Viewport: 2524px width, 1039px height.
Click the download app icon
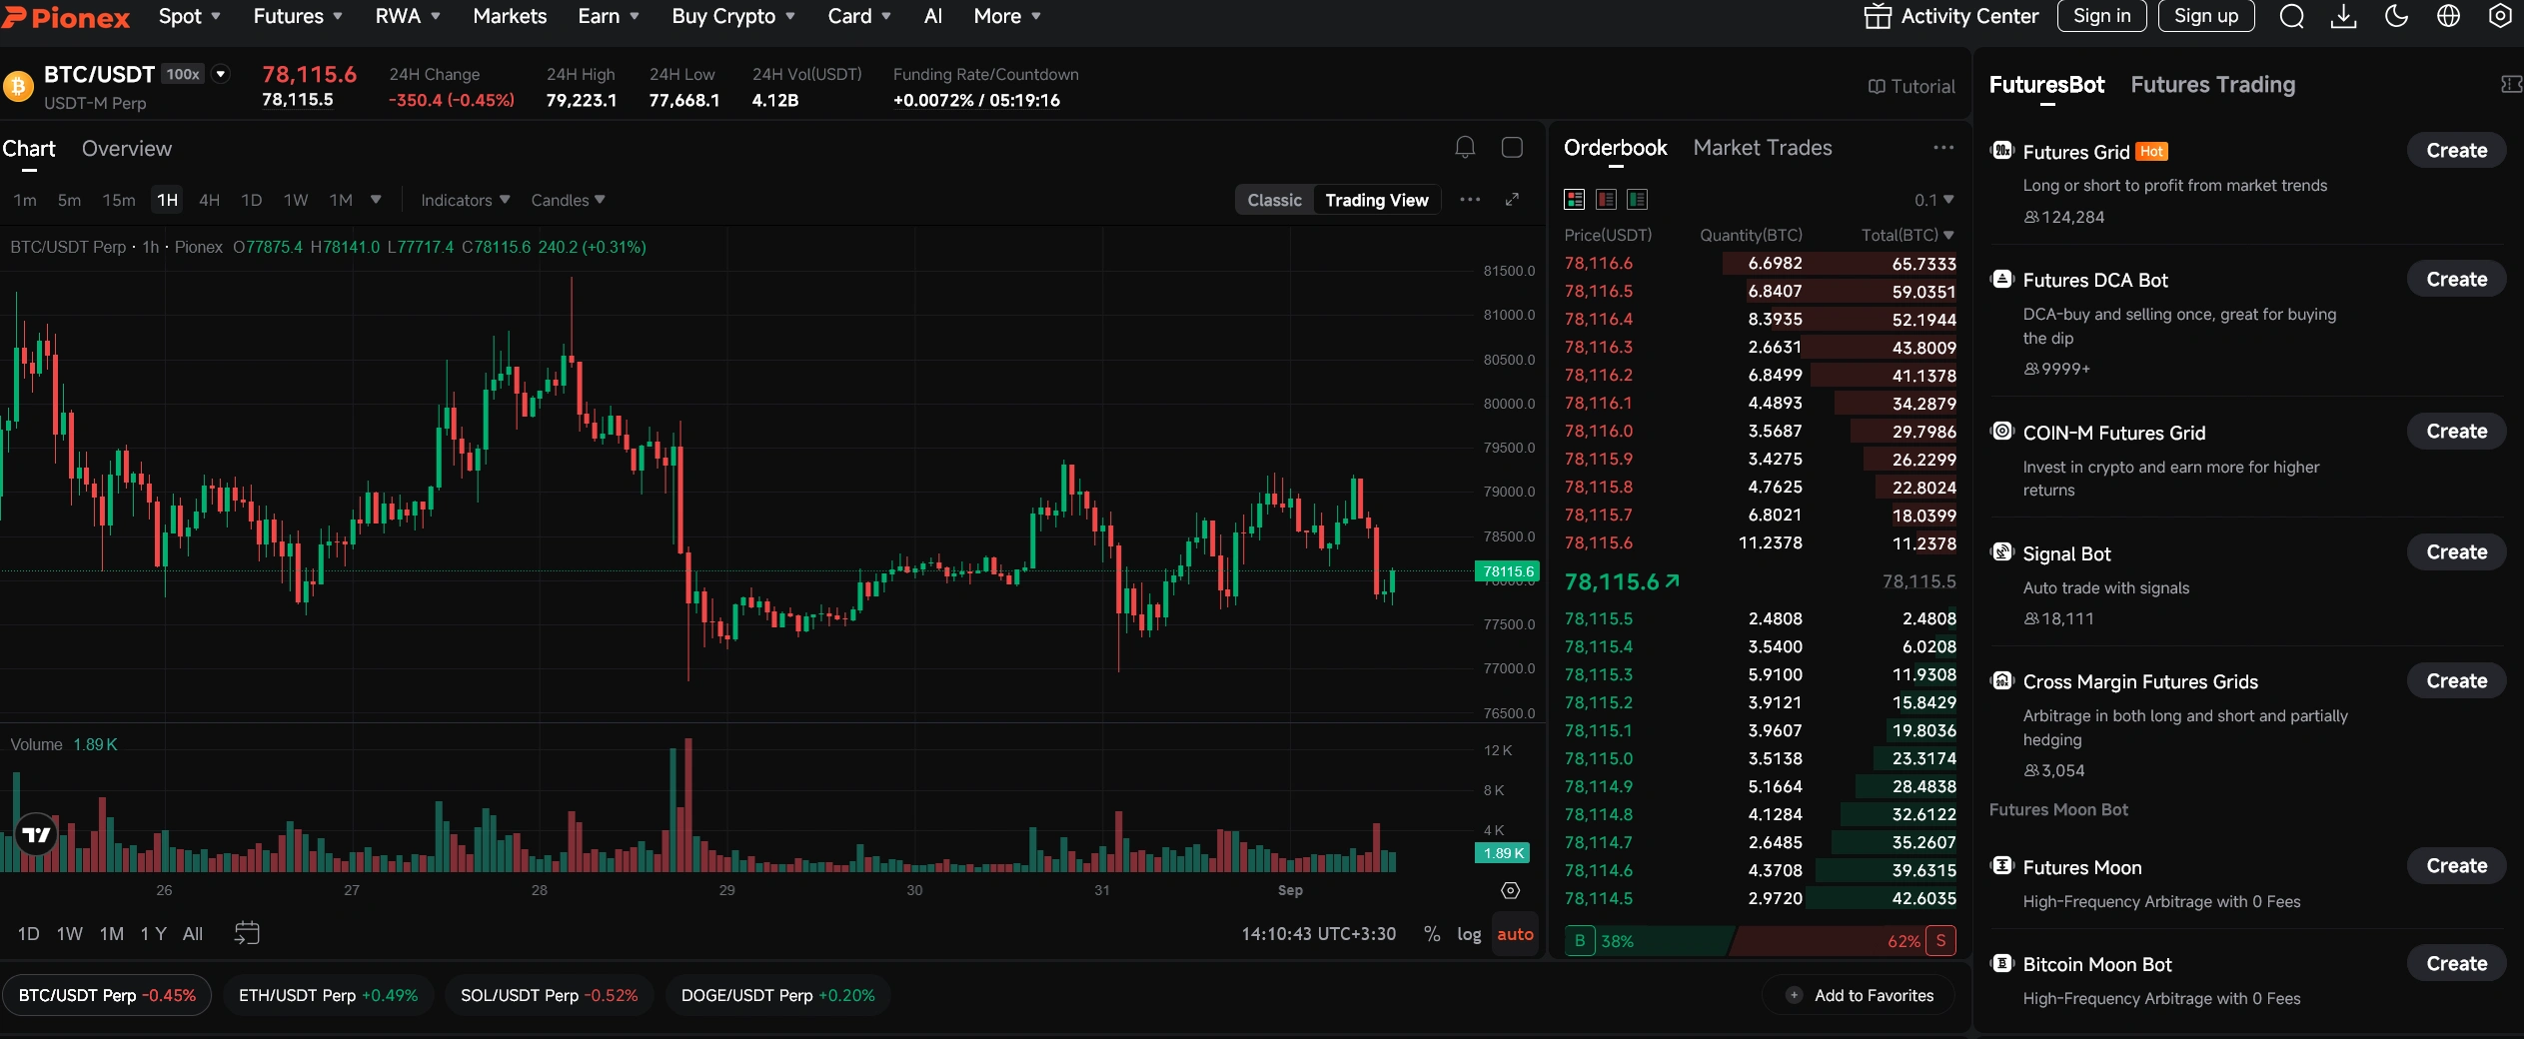tap(2344, 16)
